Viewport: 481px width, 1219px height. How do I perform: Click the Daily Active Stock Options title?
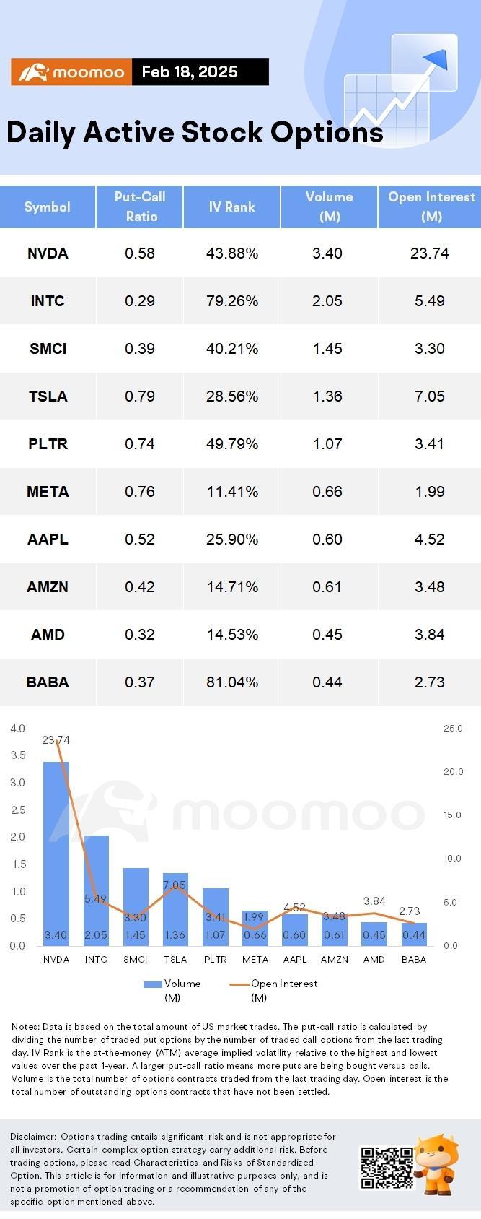[195, 132]
